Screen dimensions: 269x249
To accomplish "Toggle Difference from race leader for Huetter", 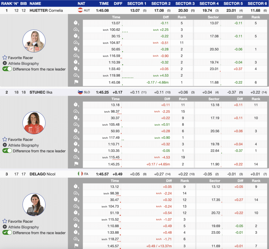I will (7, 69).
